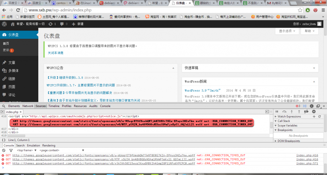Open the comments bubble in admin bar
The height and width of the screenshot is (175, 327).
(62, 24)
